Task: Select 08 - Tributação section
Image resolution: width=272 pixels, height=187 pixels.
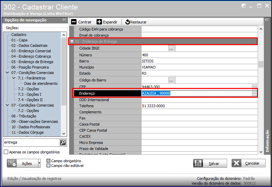Action: (x=24, y=116)
